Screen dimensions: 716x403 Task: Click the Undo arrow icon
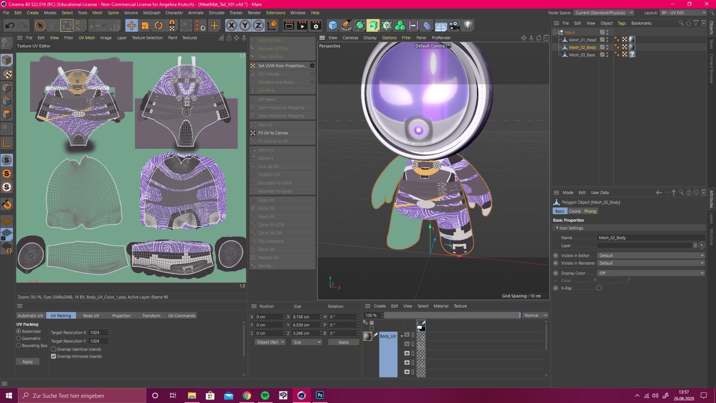9,26
